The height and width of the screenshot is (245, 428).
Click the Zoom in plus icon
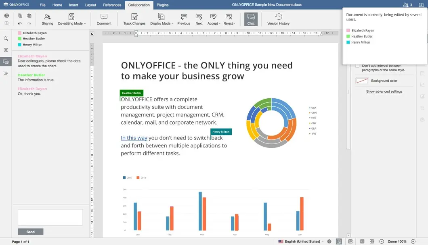pyautogui.click(x=413, y=241)
